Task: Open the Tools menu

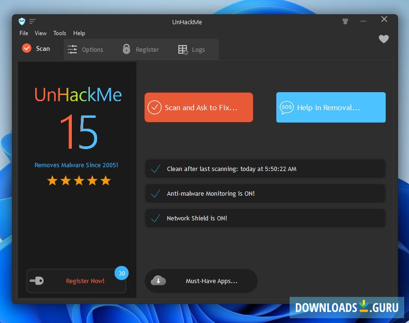Action: (60, 33)
